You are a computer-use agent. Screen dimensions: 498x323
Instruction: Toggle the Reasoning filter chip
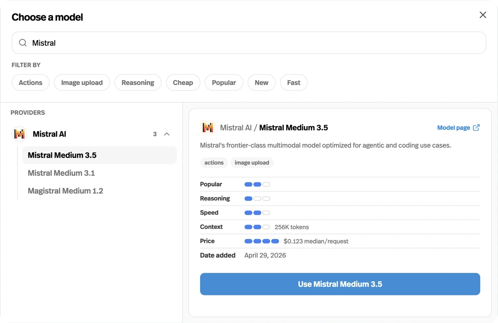point(138,82)
